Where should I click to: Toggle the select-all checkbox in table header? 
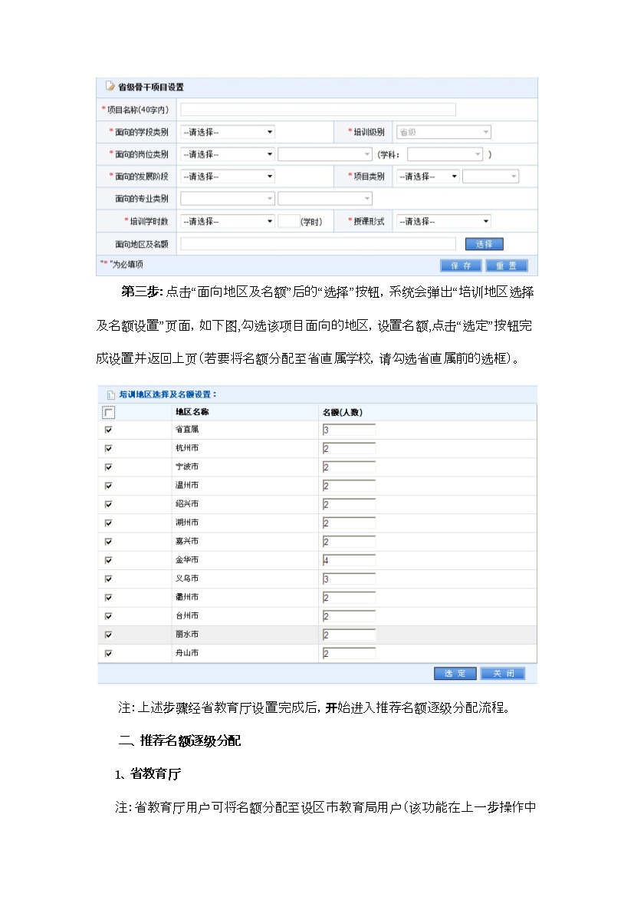(x=108, y=413)
